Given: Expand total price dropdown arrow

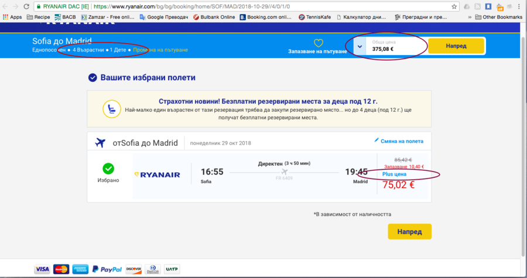Looking at the screenshot, I should (360, 46).
